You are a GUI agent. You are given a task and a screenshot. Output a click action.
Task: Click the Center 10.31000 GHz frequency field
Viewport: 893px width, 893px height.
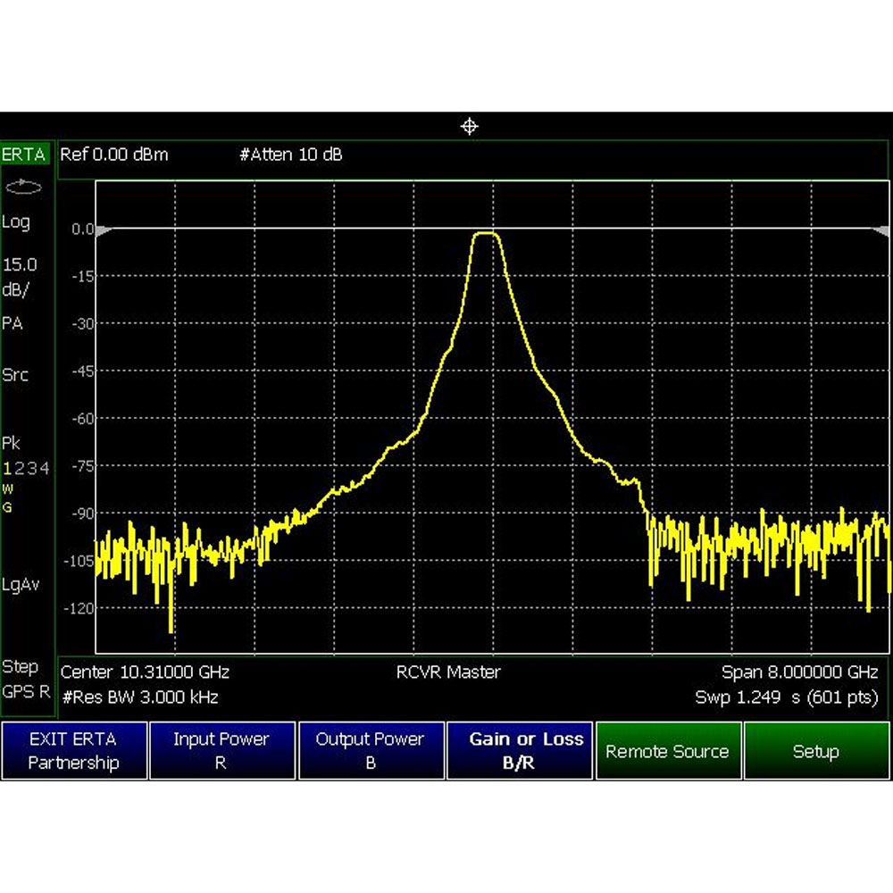click(x=145, y=672)
